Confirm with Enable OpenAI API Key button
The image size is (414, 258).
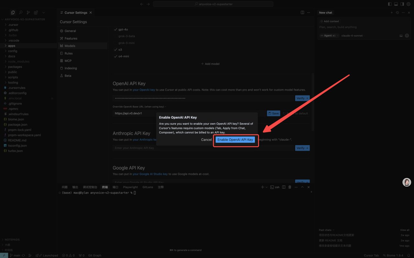pyautogui.click(x=235, y=140)
